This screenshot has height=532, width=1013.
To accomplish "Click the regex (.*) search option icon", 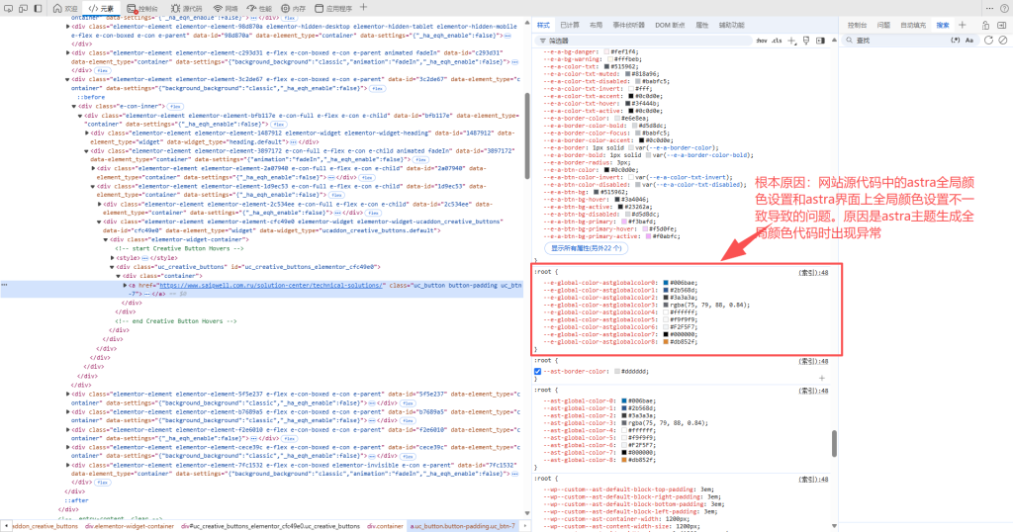I will tap(955, 41).
